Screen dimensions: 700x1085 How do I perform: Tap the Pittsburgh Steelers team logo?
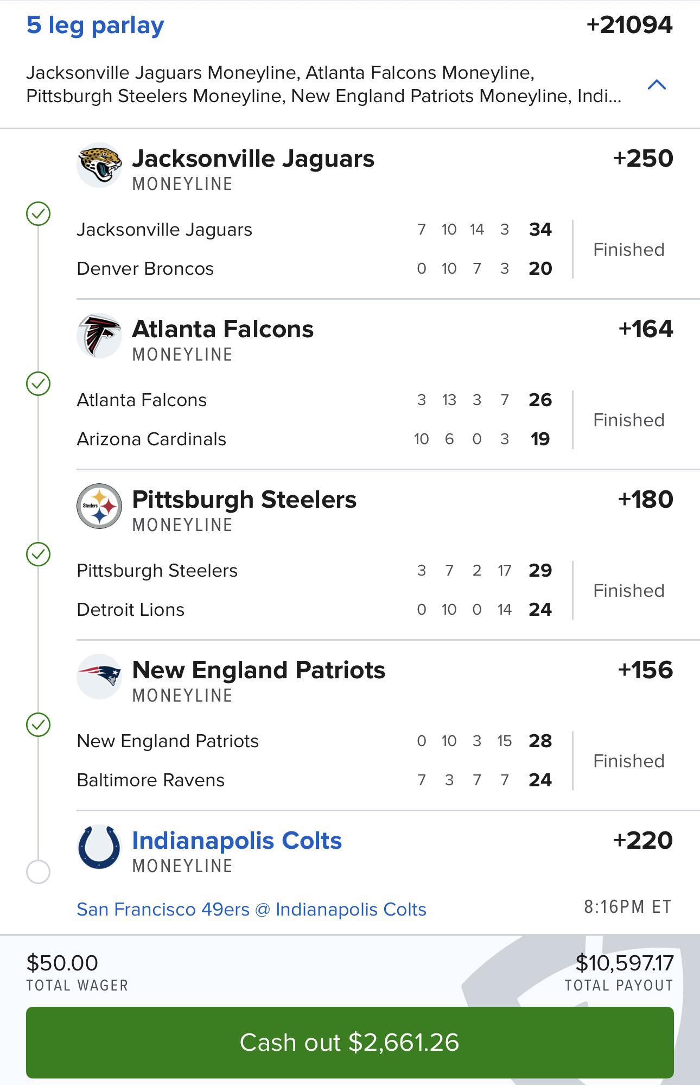click(99, 506)
